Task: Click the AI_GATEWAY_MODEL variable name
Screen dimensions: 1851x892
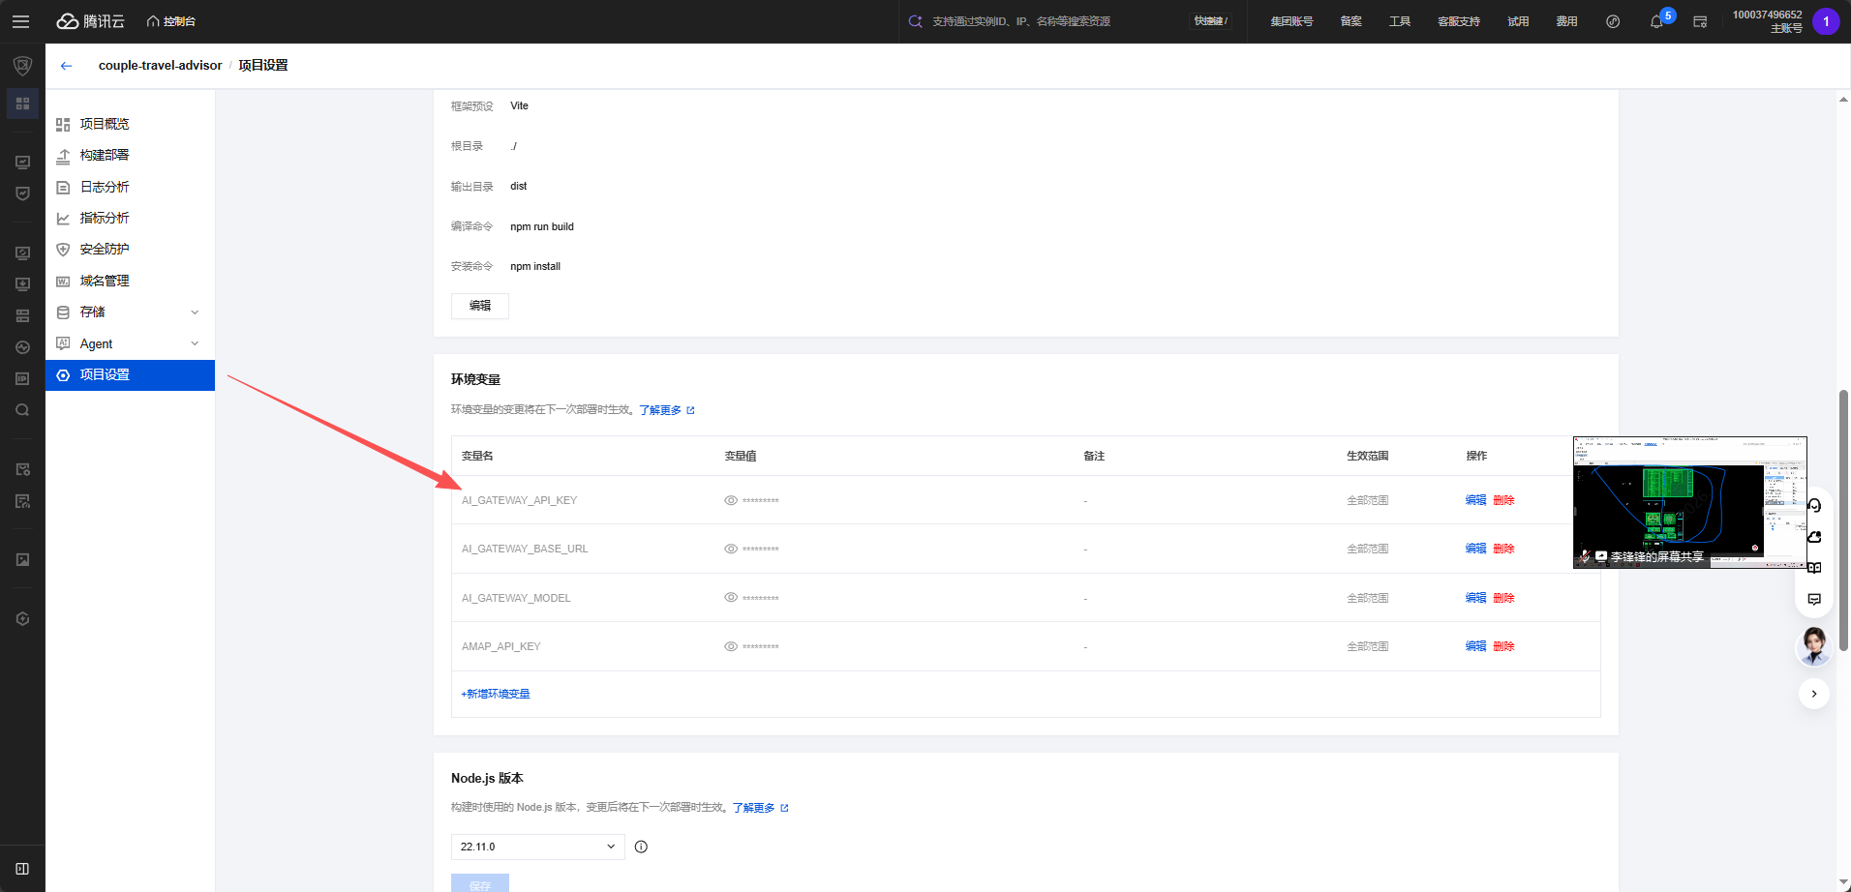Action: 516,598
